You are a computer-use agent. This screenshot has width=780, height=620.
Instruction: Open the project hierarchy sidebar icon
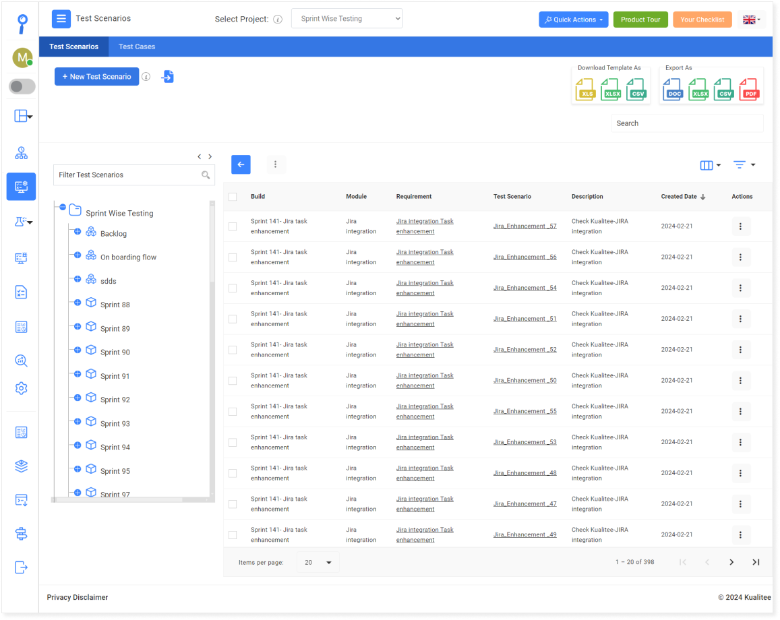pyautogui.click(x=21, y=153)
